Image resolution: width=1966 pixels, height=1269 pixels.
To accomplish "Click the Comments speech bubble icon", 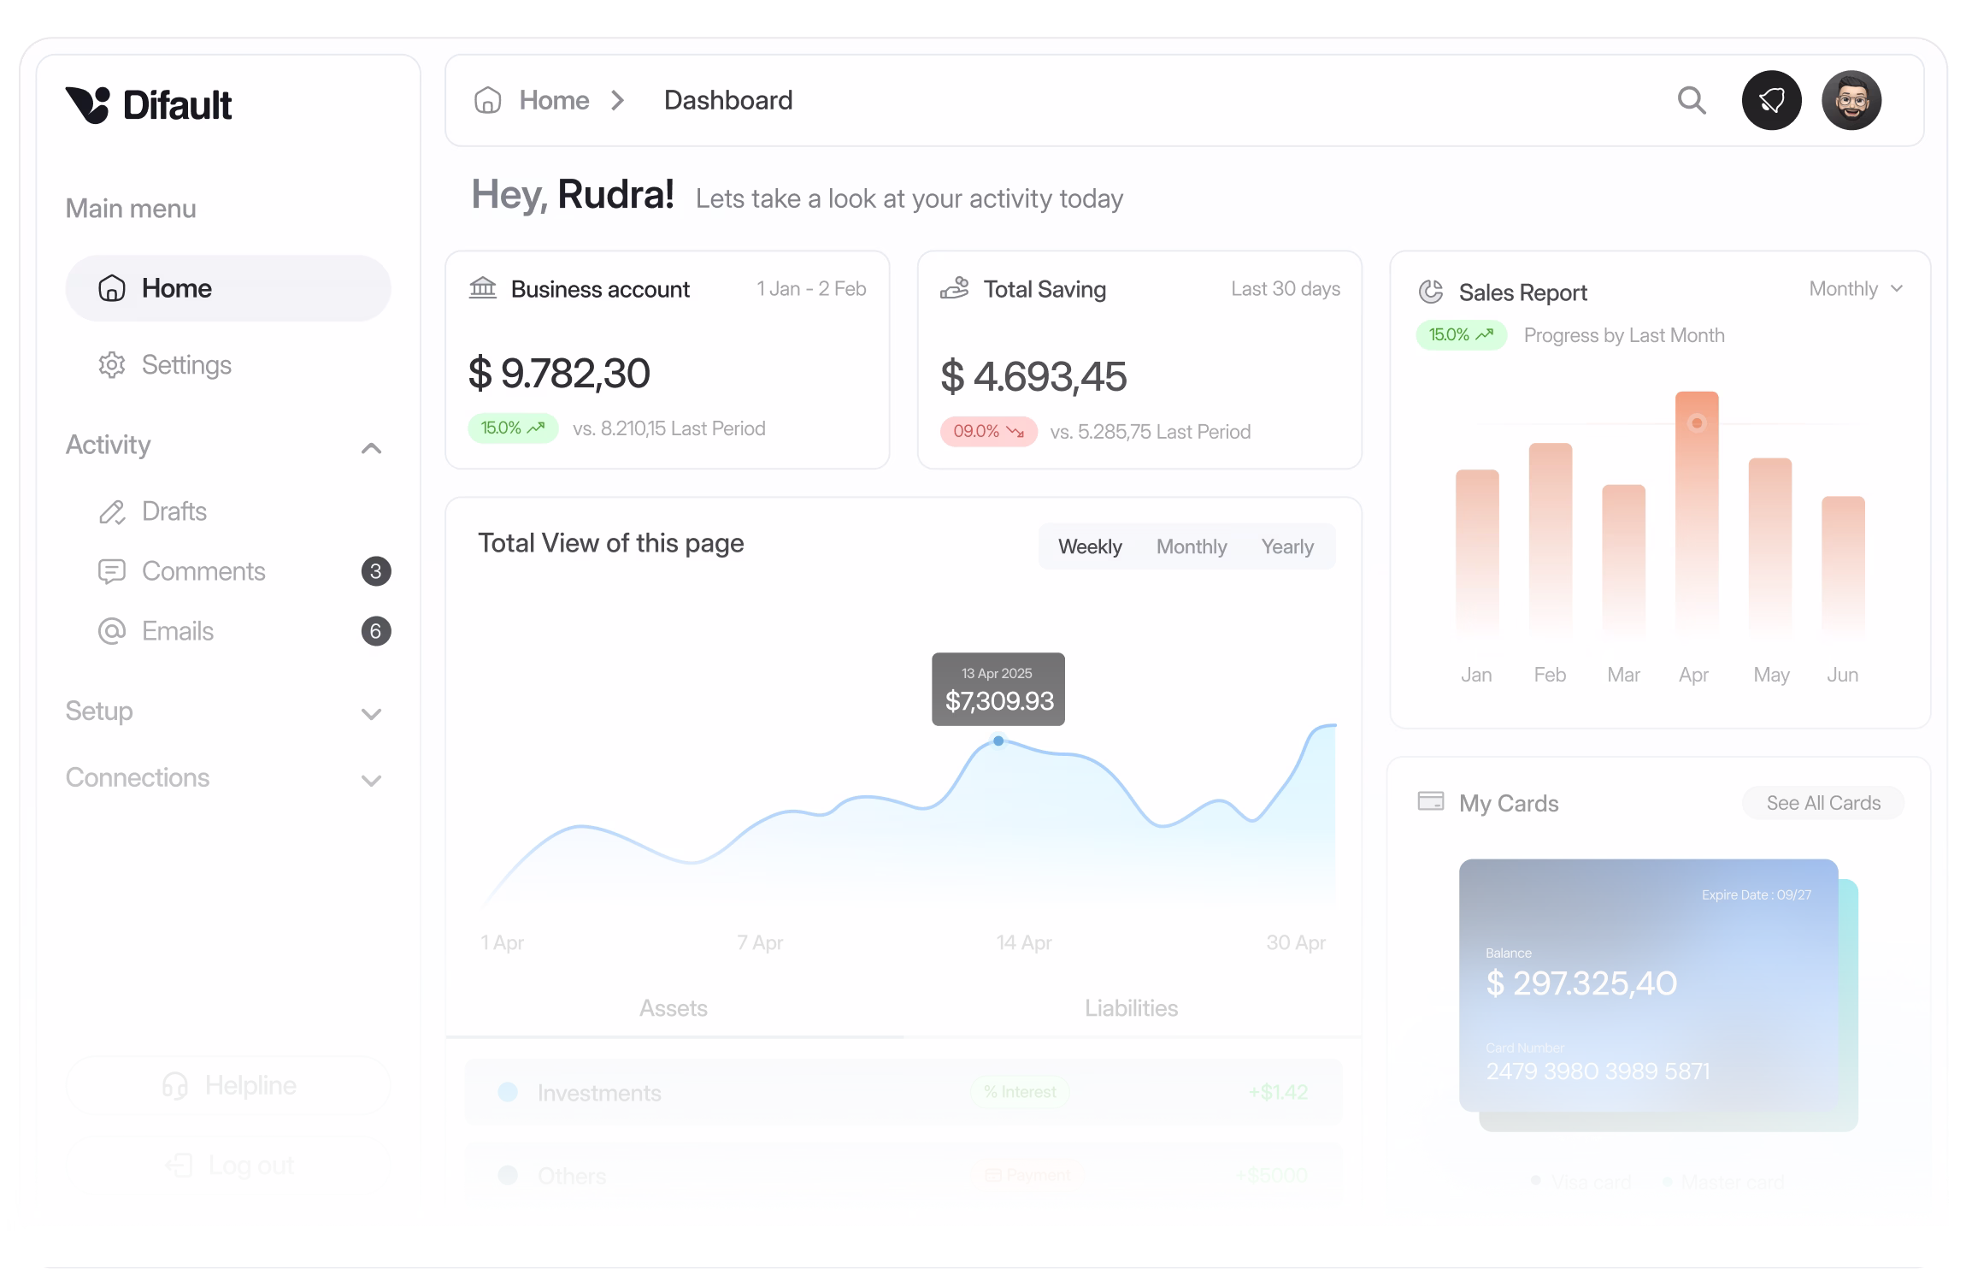I will pyautogui.click(x=112, y=571).
